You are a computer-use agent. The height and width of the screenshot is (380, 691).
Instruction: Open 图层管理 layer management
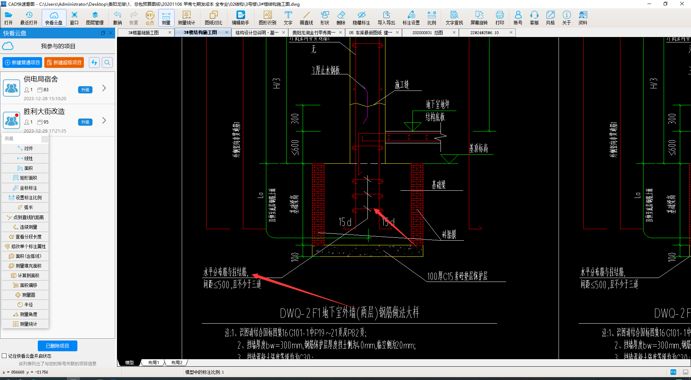click(x=95, y=18)
